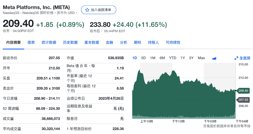253x134 pixels.
Task: Select the 1Y chart range
Action: pyautogui.click(x=183, y=58)
